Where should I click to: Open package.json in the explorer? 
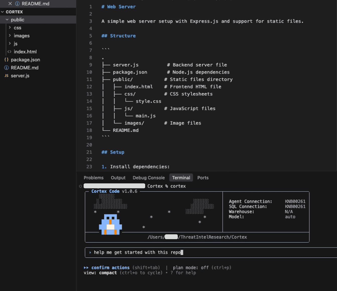pos(25,60)
